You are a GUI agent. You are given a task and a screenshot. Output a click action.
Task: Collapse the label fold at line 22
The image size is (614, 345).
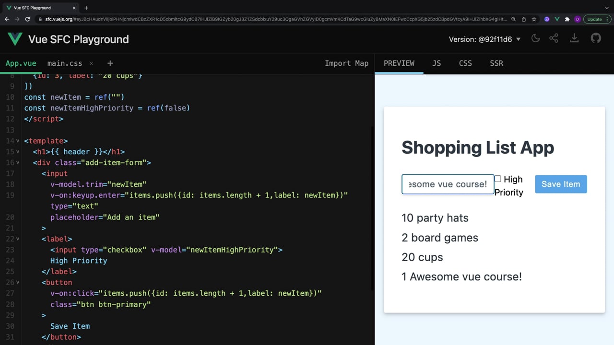(18, 239)
